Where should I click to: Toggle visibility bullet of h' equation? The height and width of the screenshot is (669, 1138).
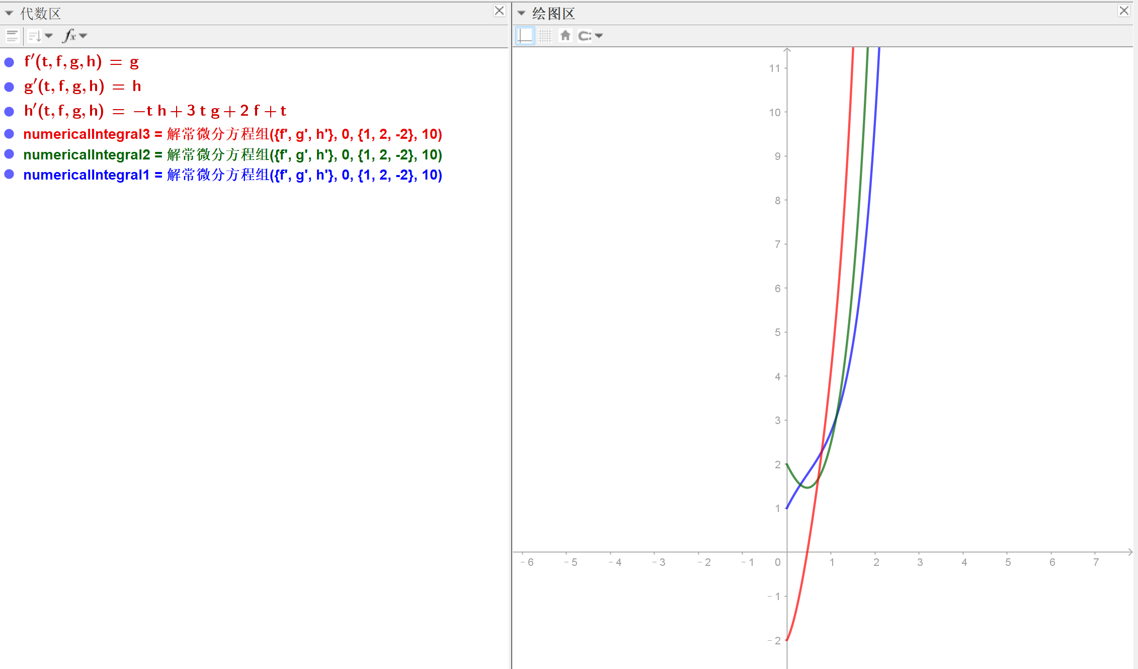click(x=9, y=111)
